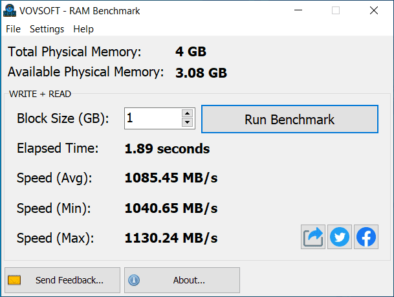Click the share results arrow icon
Screen dimensions: 394x297
point(313,237)
